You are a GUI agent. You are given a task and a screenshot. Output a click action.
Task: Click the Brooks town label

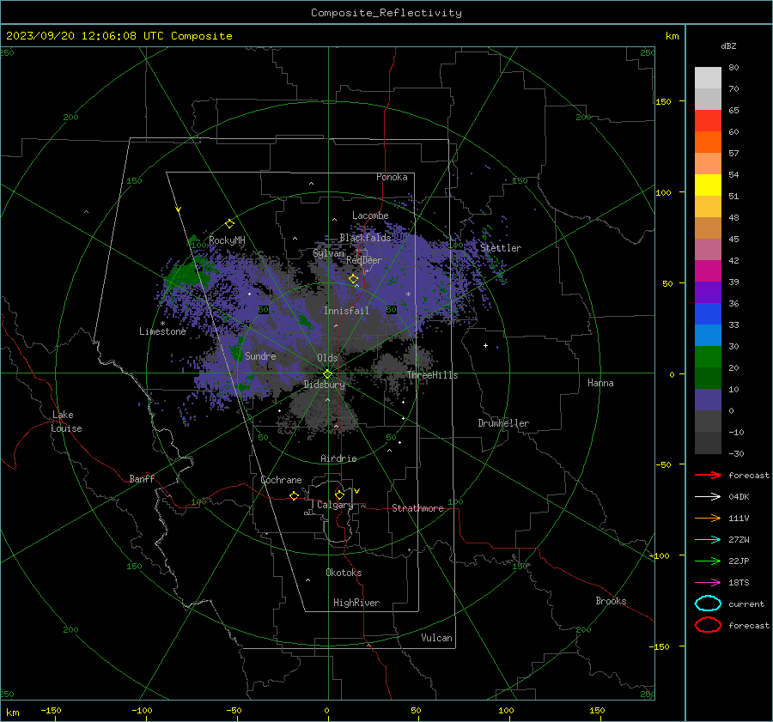tap(611, 601)
